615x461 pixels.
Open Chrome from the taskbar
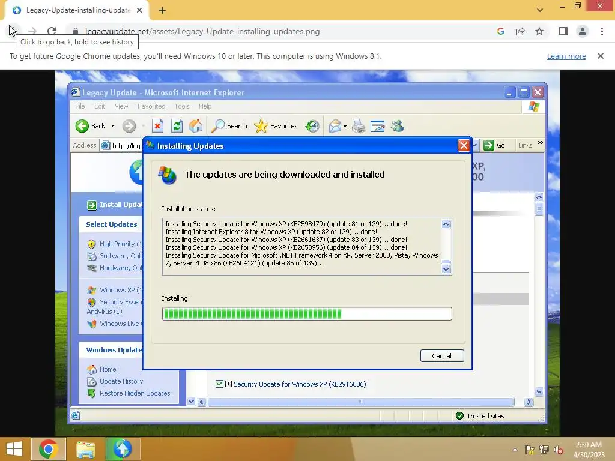click(x=49, y=449)
